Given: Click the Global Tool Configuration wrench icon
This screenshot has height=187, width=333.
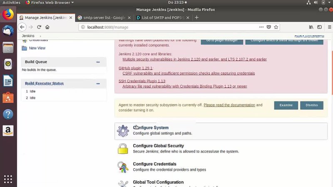Looking at the screenshot, I should 123,184.
